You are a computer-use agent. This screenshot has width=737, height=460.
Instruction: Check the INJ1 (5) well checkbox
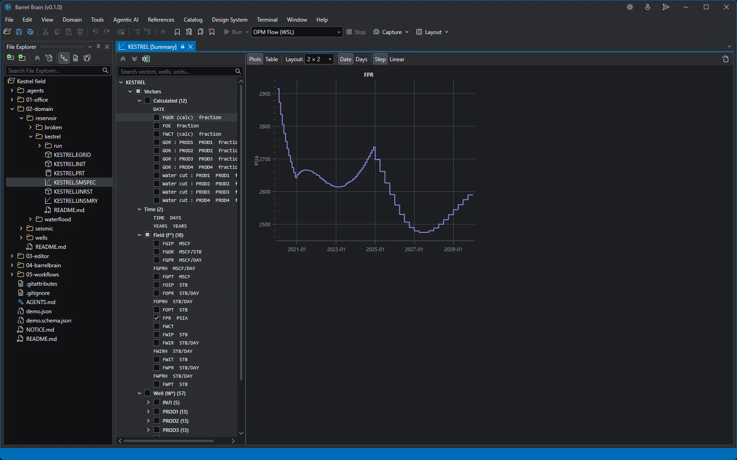pyautogui.click(x=157, y=402)
